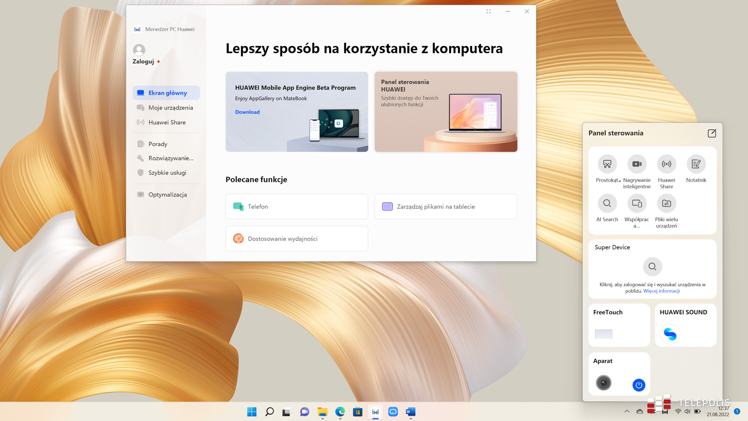Click the Super Device search icon
Viewport: 748px width, 421px height.
click(652, 267)
